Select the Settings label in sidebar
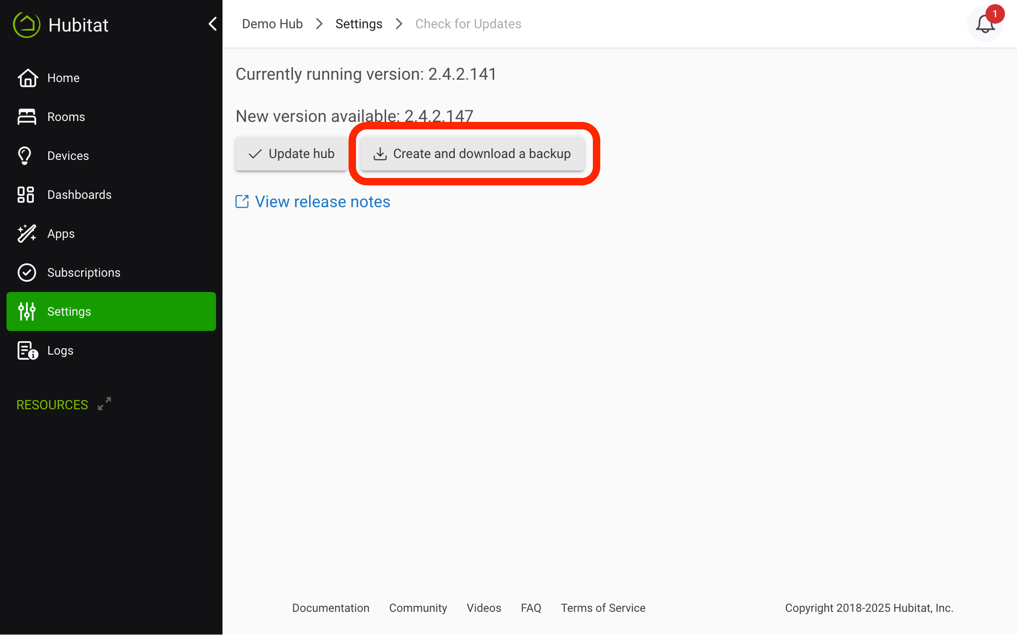1017x635 pixels. point(69,311)
